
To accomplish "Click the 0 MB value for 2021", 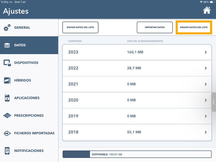I will (131, 84).
